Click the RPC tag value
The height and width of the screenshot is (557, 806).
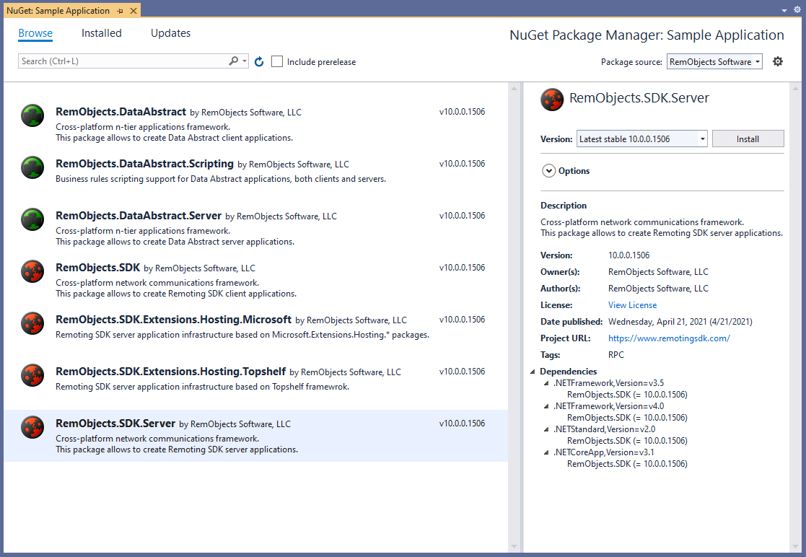click(x=616, y=355)
